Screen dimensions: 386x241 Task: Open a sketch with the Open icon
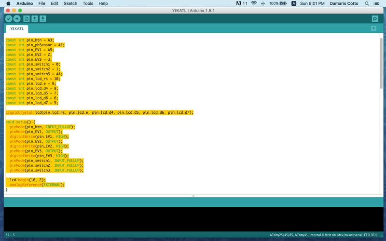35,19
